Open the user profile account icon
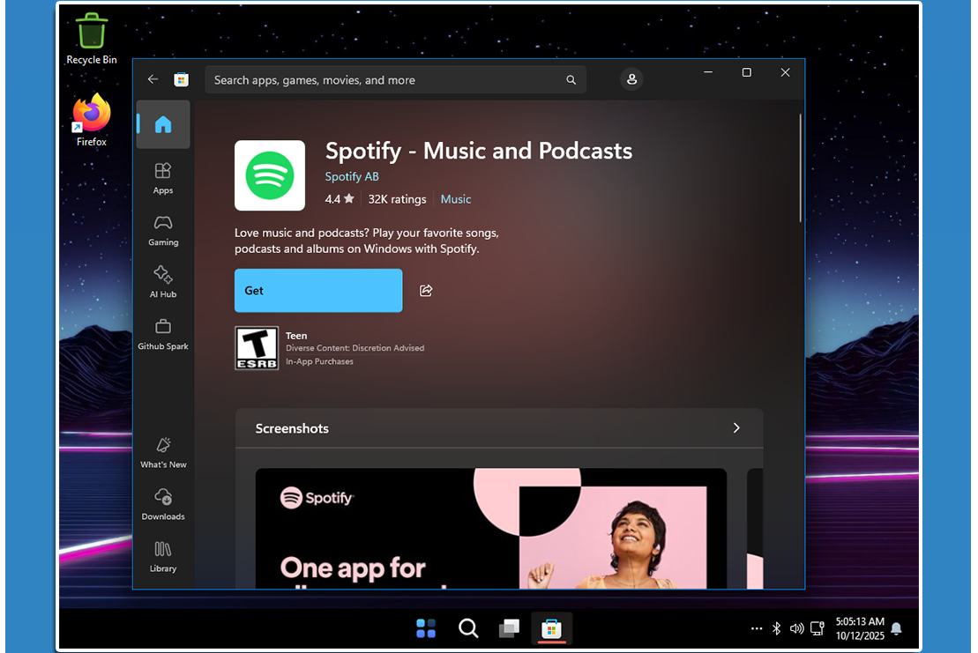Screen dimensions: 978x653 [631, 79]
